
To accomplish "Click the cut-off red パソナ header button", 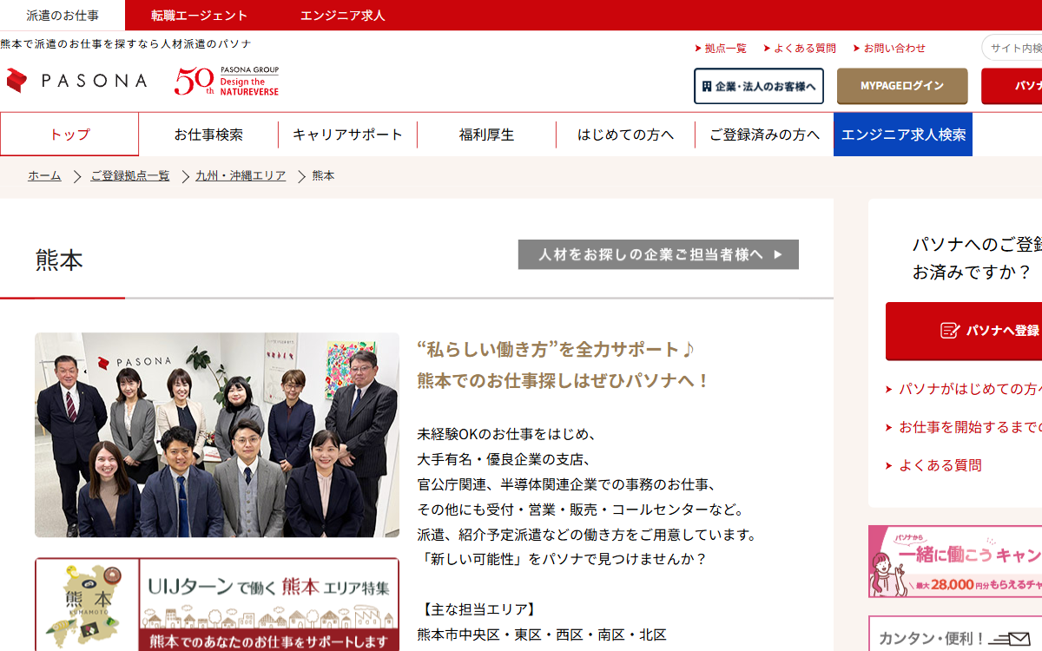I will 1012,86.
